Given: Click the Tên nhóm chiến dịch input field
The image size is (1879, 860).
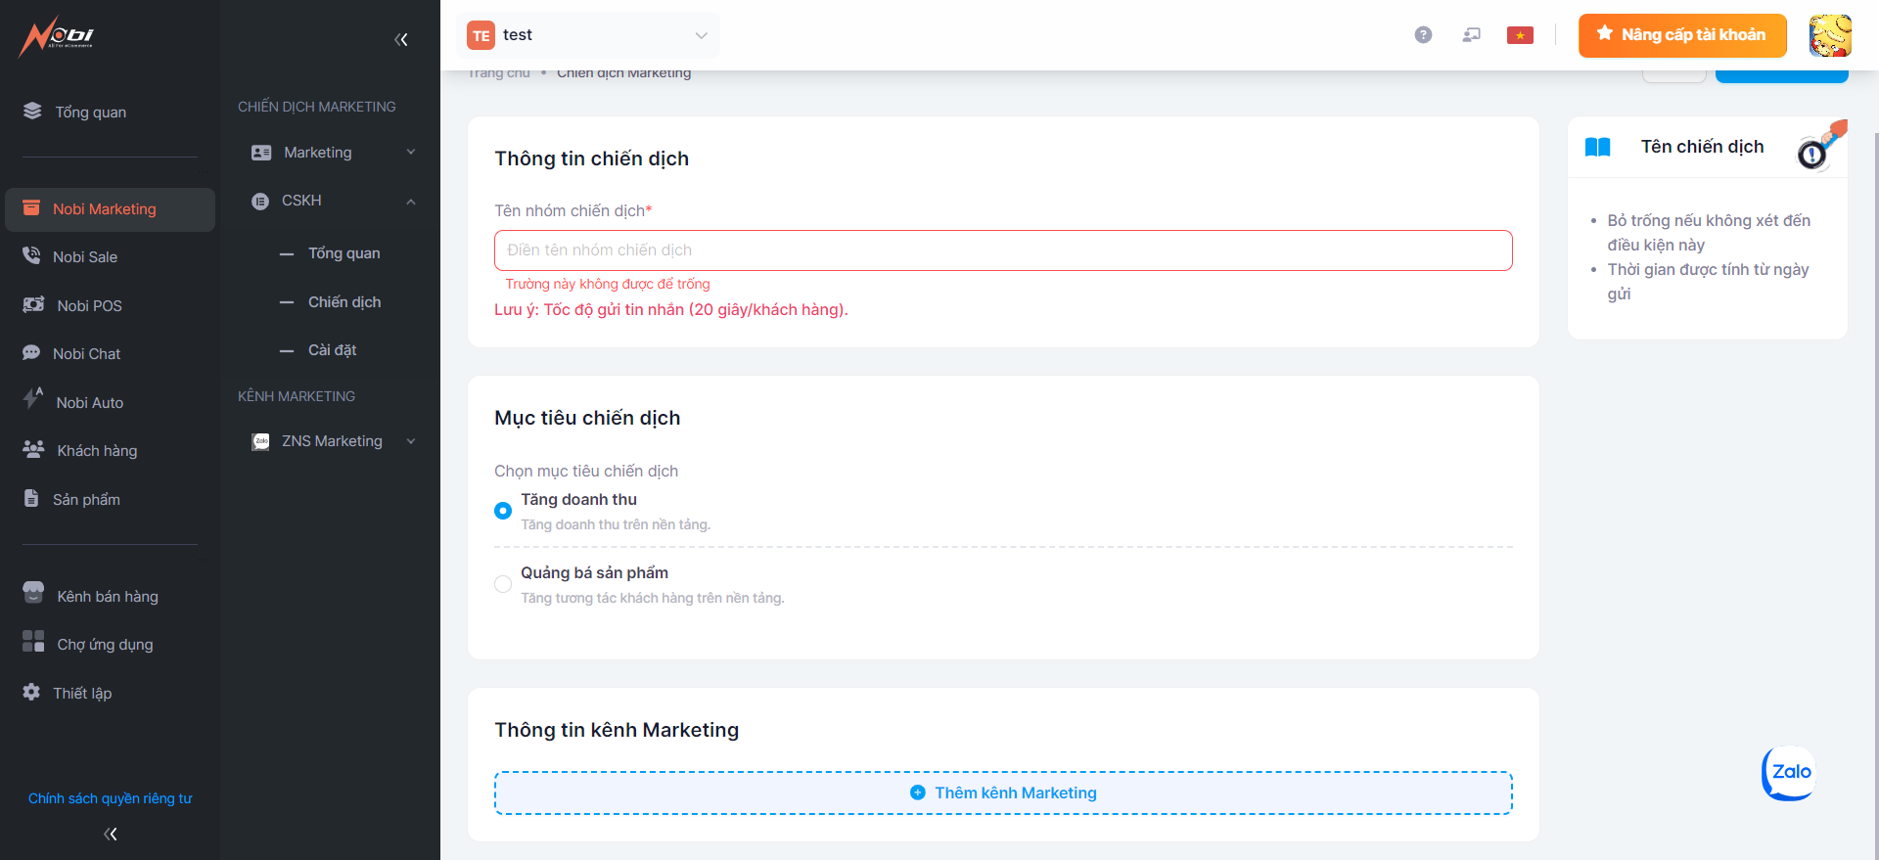Looking at the screenshot, I should [1003, 250].
